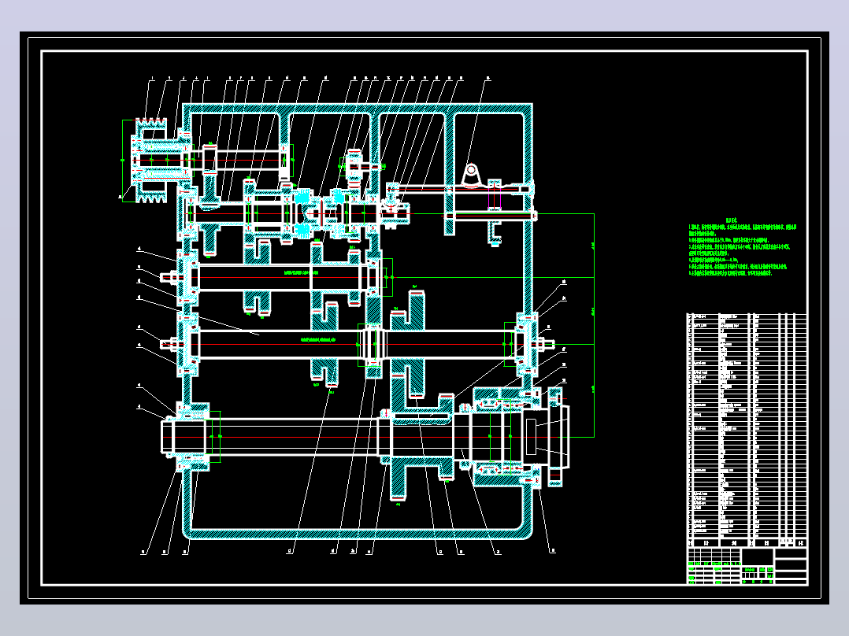
Task: Click the shift lever bracket with the round eye
Action: [471, 176]
